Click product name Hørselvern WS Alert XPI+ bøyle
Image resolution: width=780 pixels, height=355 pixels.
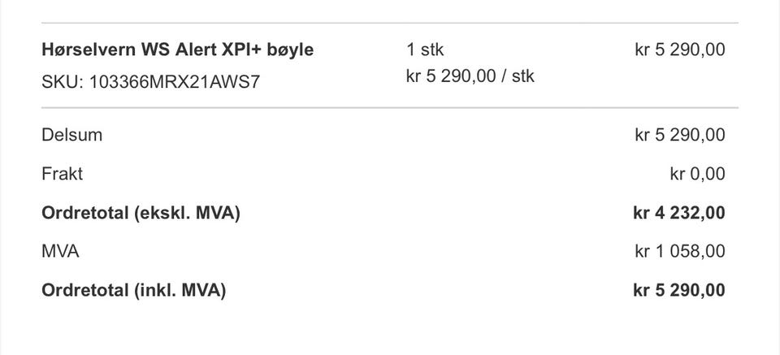[x=178, y=50]
